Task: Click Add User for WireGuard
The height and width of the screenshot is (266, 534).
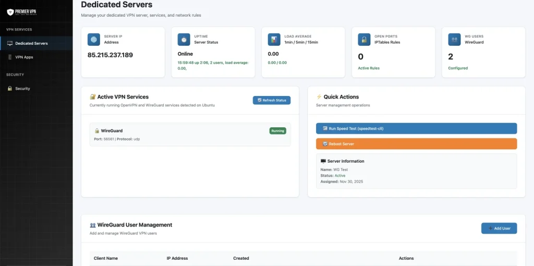Action: [x=499, y=228]
